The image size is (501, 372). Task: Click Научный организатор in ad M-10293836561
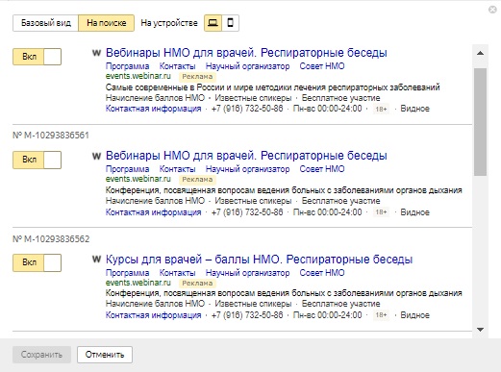(247, 169)
